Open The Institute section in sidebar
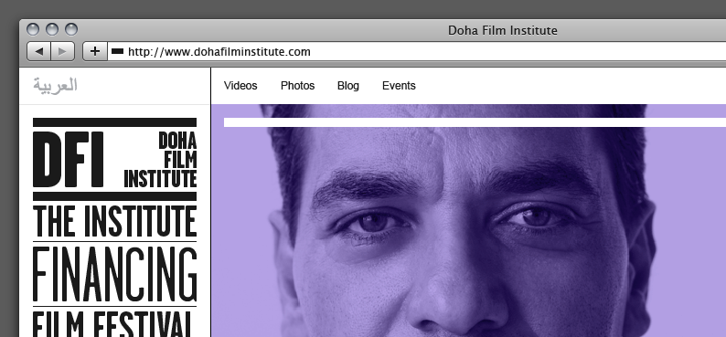The image size is (726, 337). (115, 221)
